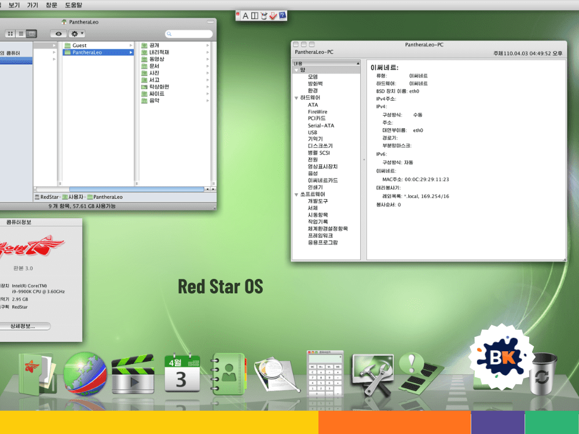
Task: Select USB in hardware list
Action: (313, 133)
